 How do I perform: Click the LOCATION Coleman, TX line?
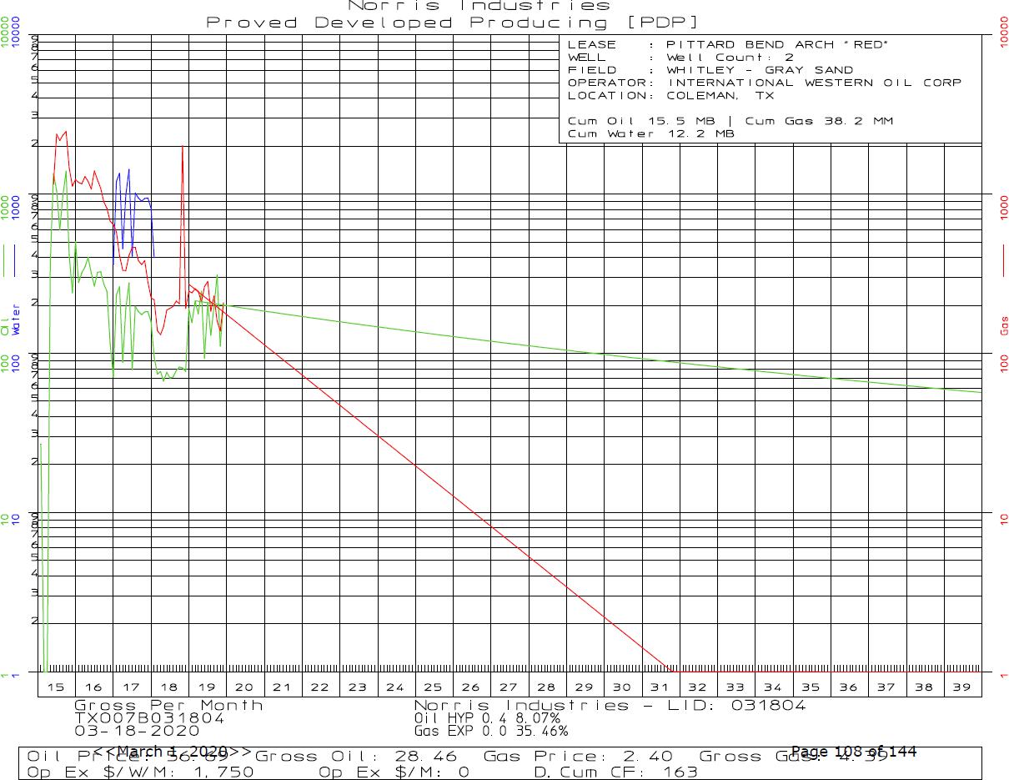point(670,95)
